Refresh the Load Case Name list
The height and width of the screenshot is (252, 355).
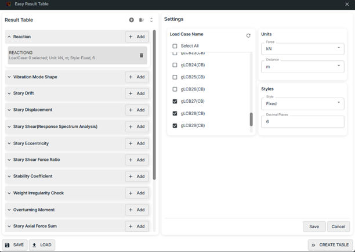(x=248, y=35)
